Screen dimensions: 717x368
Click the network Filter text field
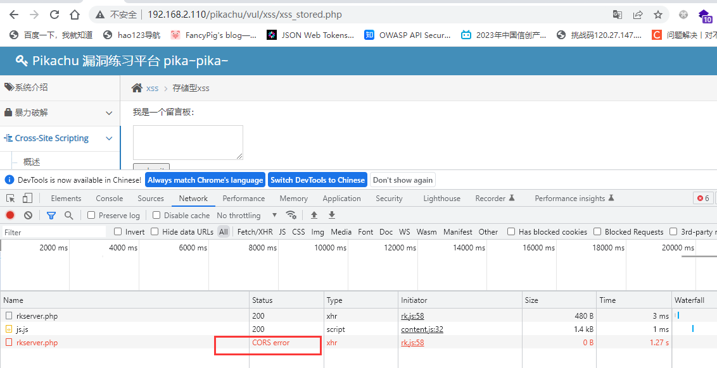(54, 232)
